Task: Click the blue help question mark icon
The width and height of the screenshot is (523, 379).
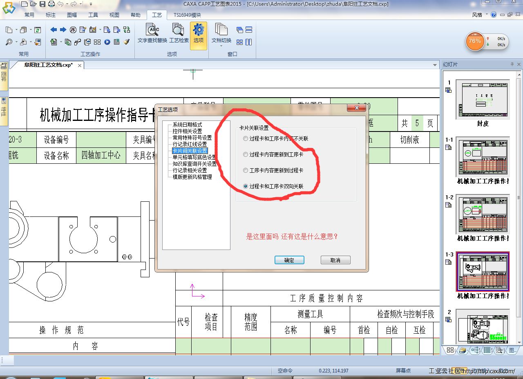Action: (x=494, y=15)
